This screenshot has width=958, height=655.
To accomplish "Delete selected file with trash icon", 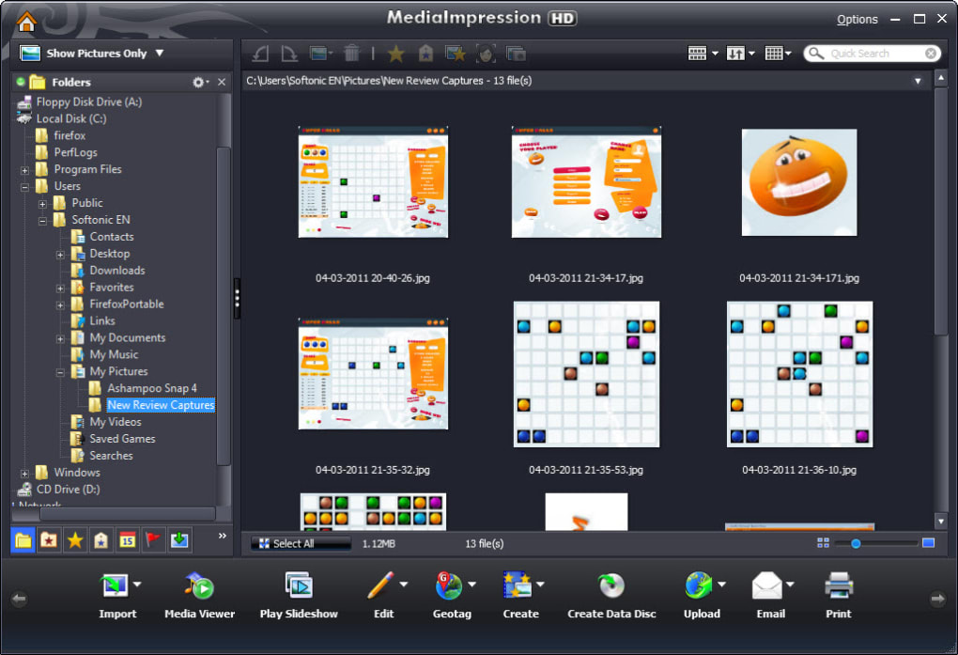I will click(352, 54).
